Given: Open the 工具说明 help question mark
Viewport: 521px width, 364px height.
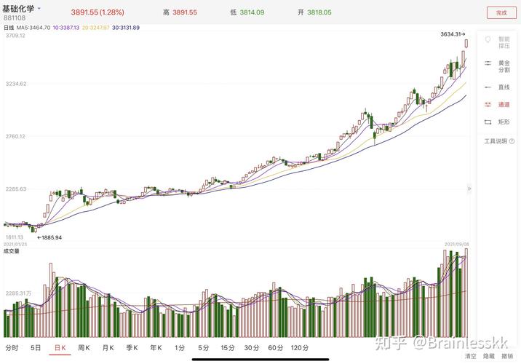Looking at the screenshot, I should [x=512, y=141].
